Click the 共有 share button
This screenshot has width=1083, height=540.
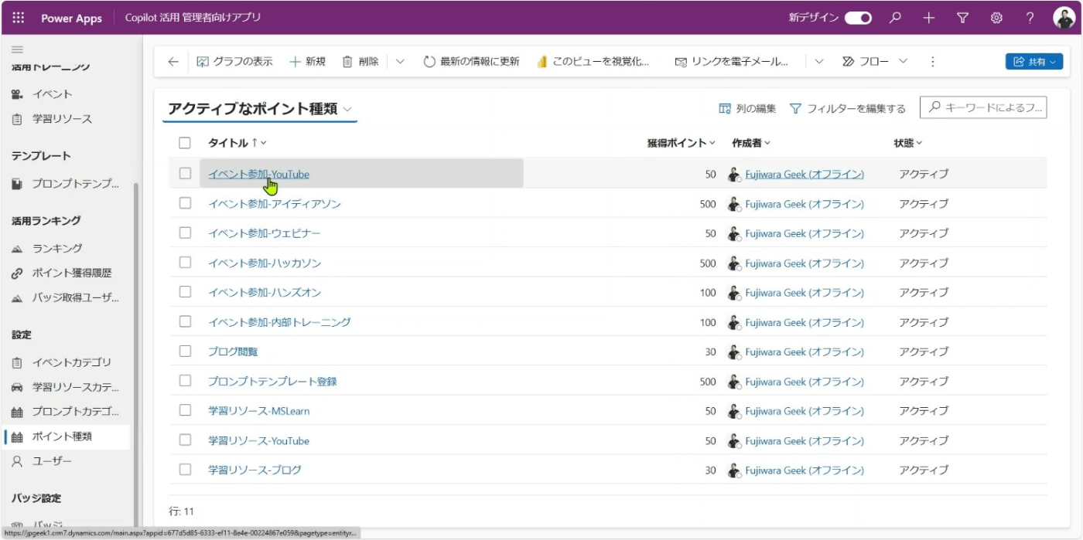[1033, 62]
